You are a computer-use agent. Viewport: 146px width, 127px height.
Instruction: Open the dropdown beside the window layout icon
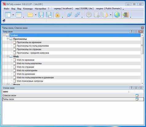pyautogui.click(x=13, y=15)
